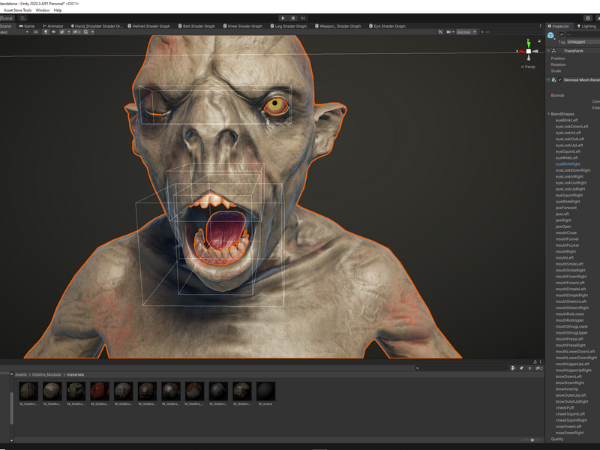Select the mouthFunnel blendshape label

(x=567, y=239)
